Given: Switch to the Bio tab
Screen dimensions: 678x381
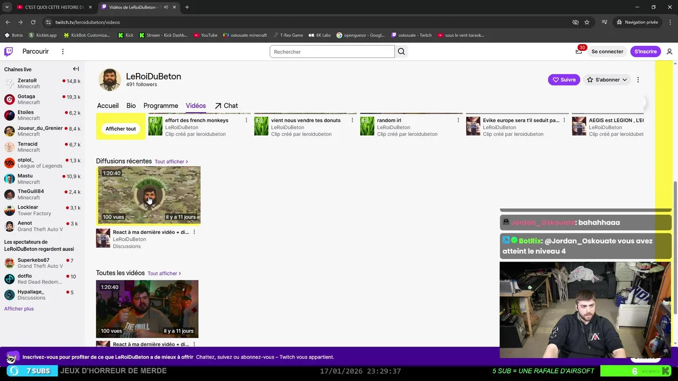Looking at the screenshot, I should [x=131, y=106].
